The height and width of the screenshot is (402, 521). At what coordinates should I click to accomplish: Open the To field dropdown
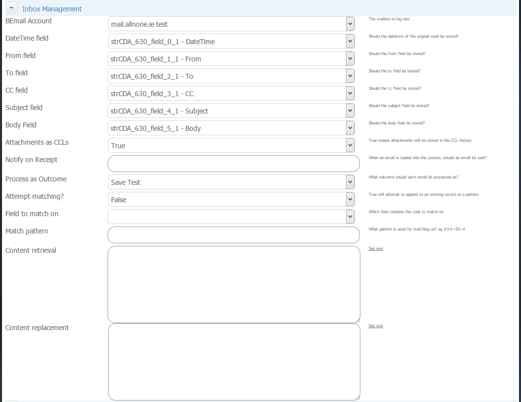pos(349,76)
